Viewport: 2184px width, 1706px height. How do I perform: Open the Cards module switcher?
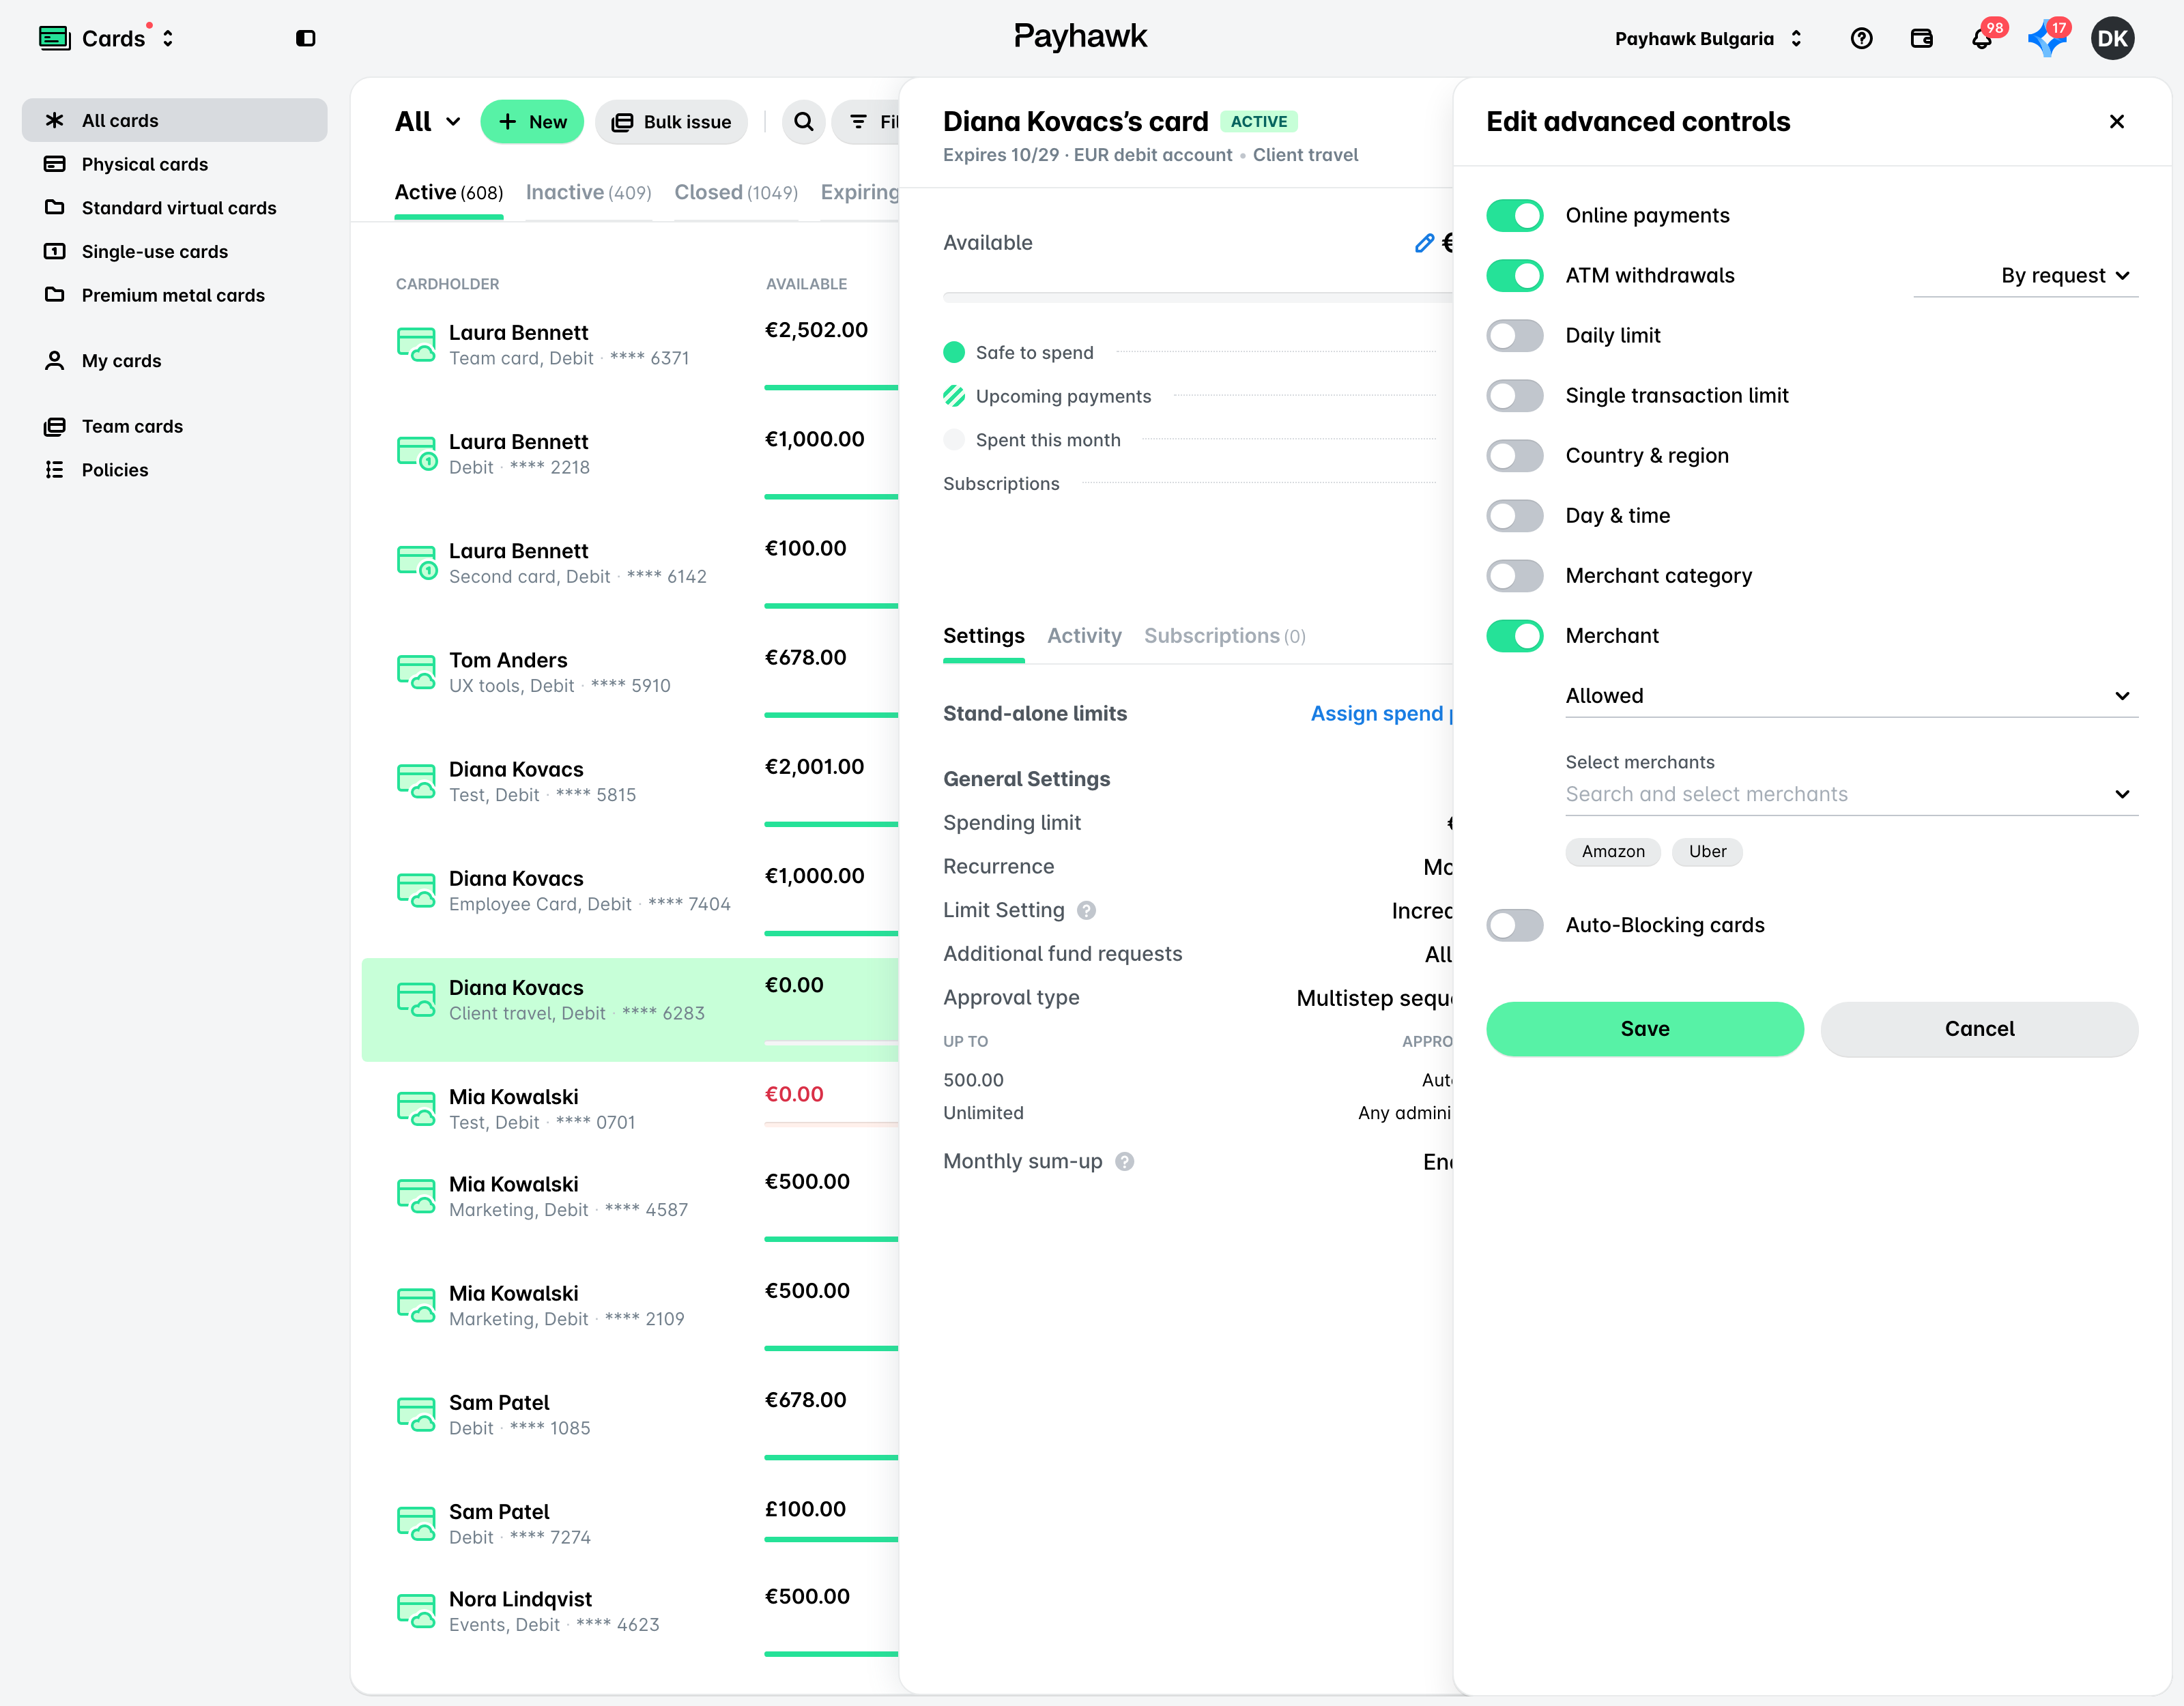click(107, 38)
